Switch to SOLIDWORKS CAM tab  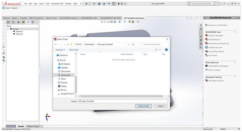pyautogui.click(x=89, y=18)
